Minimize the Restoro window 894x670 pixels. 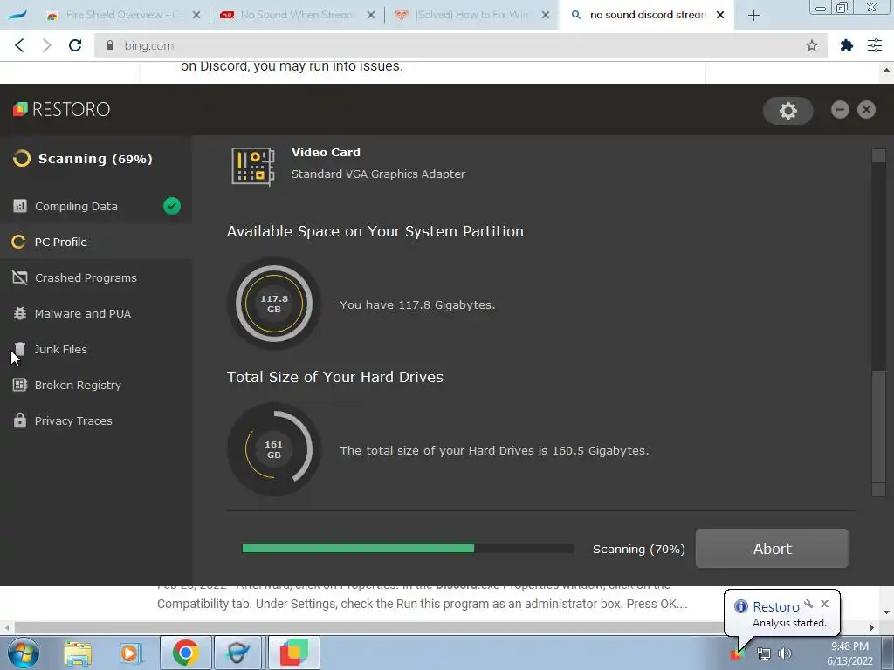coord(840,109)
